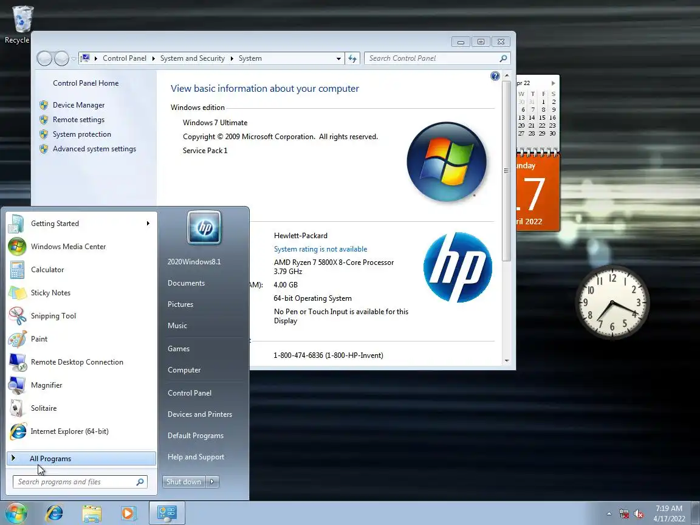Open recent pages dropdown next to Forward
Image resolution: width=700 pixels, height=525 pixels.
pos(74,59)
